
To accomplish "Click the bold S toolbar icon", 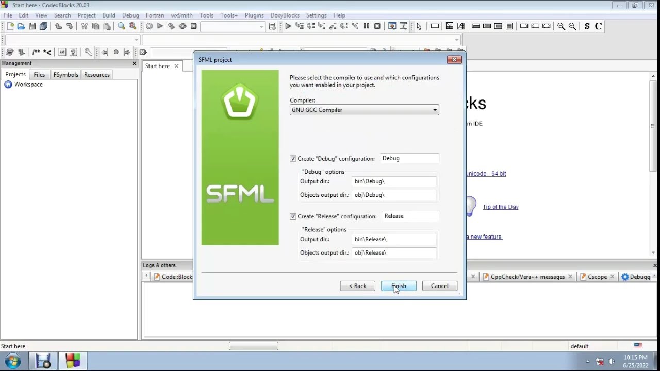I will click(x=587, y=26).
